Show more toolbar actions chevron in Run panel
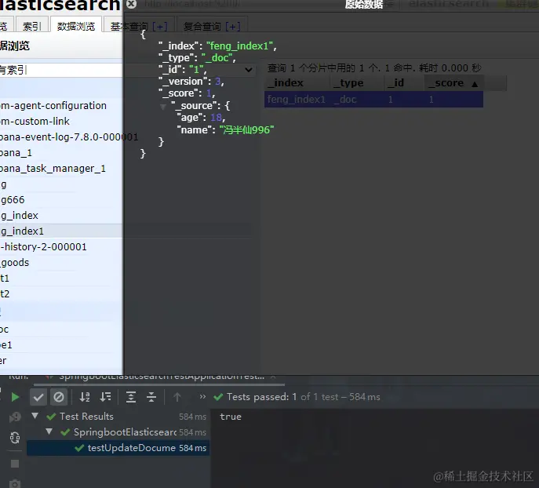Image resolution: width=539 pixels, height=488 pixels. point(202,396)
